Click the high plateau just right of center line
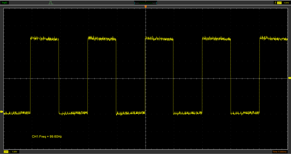This screenshot has height=154, width=291. click(x=159, y=39)
